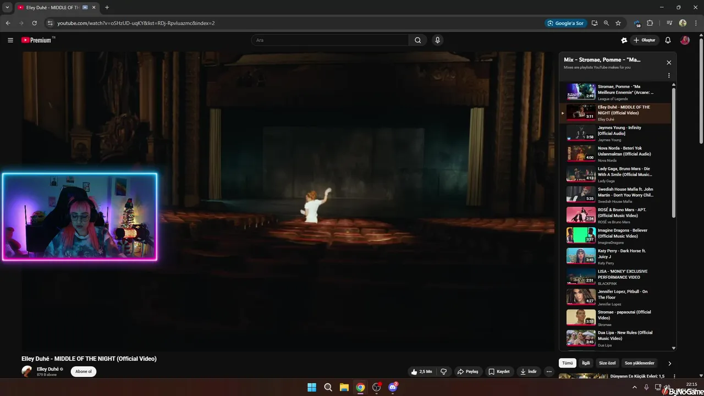The image size is (704, 396).
Task: Select the Tümü filter chip
Action: coord(568,364)
